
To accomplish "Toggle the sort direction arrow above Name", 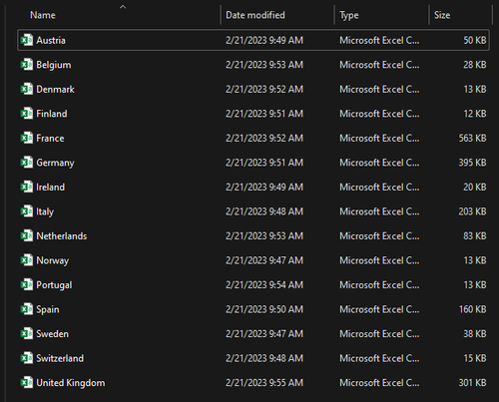I will [123, 7].
